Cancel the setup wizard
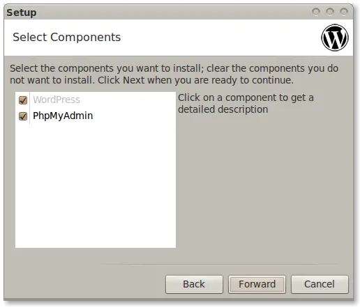 320,284
